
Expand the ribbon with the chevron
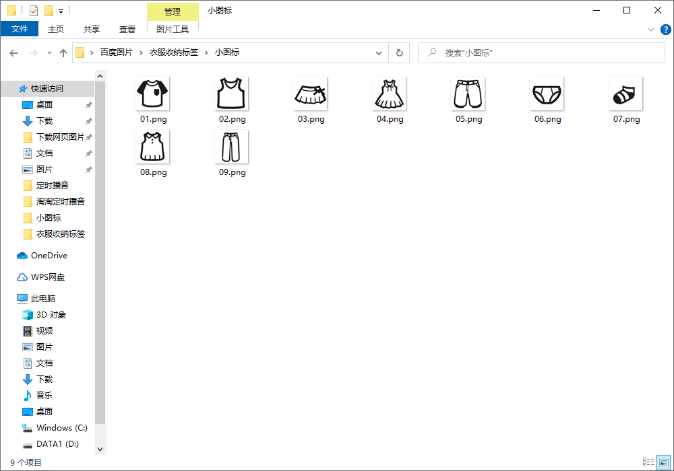(x=651, y=30)
